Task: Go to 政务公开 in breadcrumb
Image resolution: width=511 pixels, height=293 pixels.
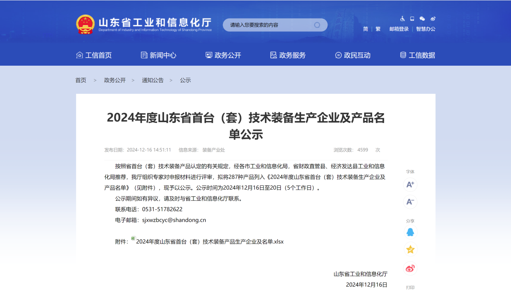Action: (115, 80)
